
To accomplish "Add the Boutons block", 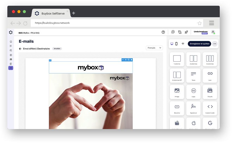I will coord(177,108).
